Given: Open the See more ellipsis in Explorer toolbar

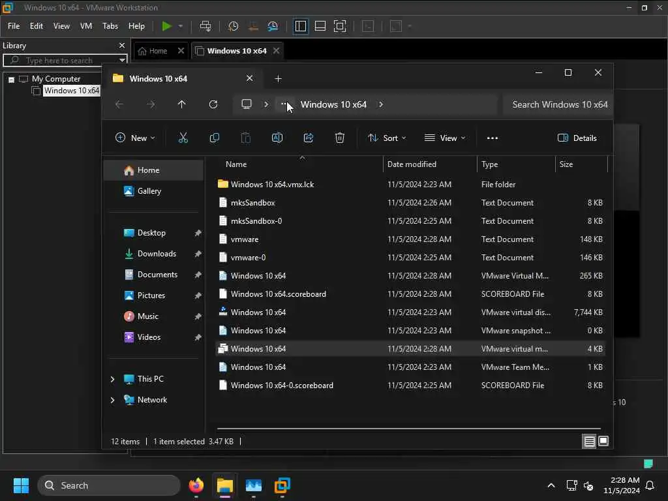Looking at the screenshot, I should coord(492,138).
